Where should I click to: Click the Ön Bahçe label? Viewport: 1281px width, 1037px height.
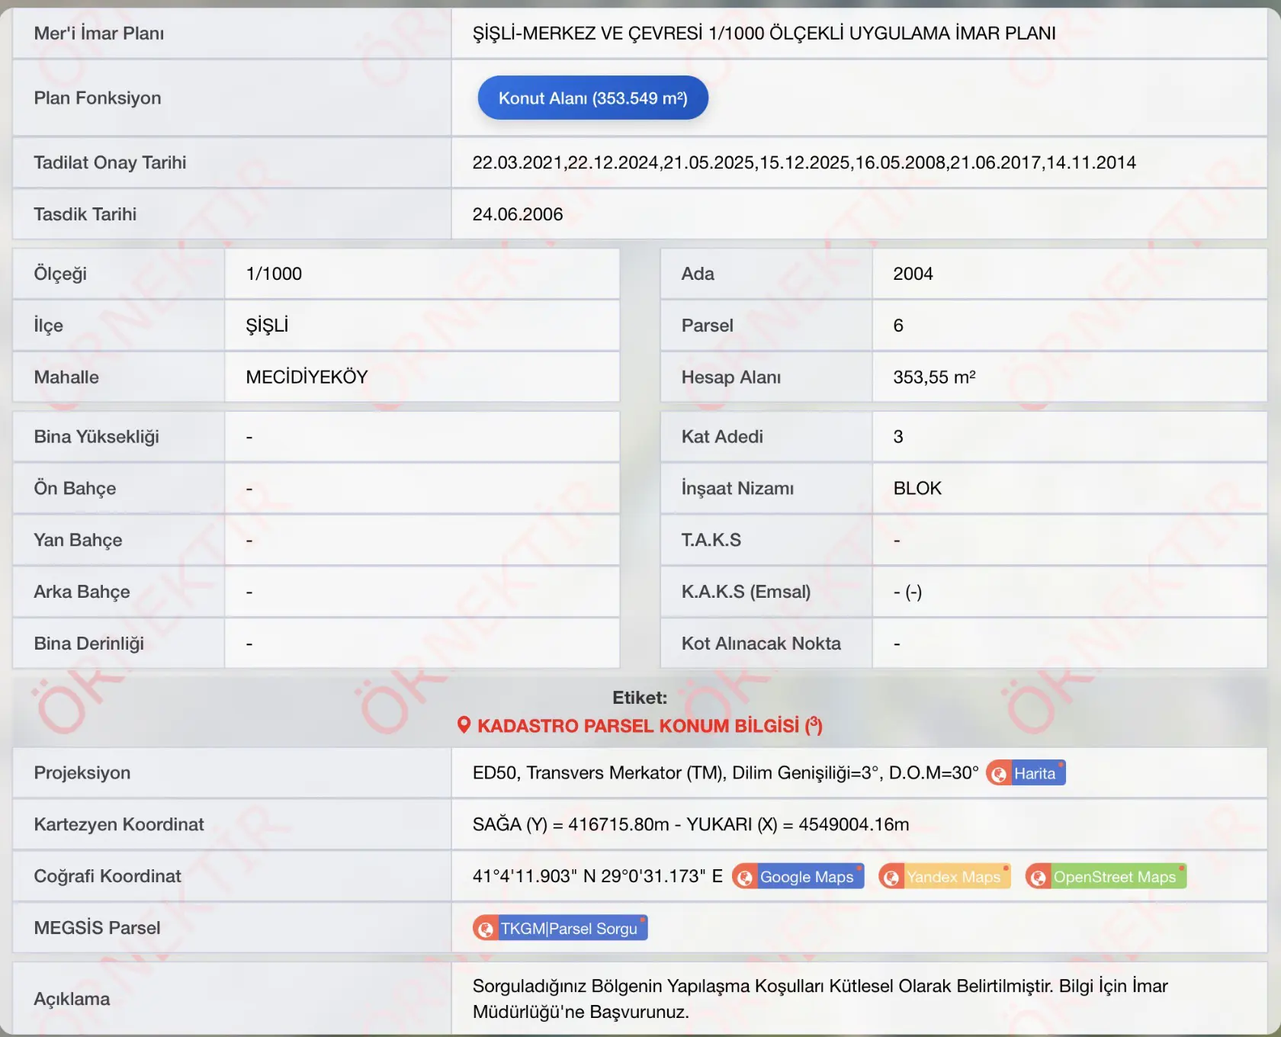click(x=75, y=488)
